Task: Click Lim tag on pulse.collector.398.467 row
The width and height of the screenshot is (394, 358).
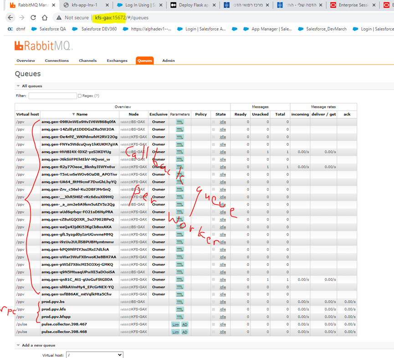Action: pyautogui.click(x=175, y=324)
